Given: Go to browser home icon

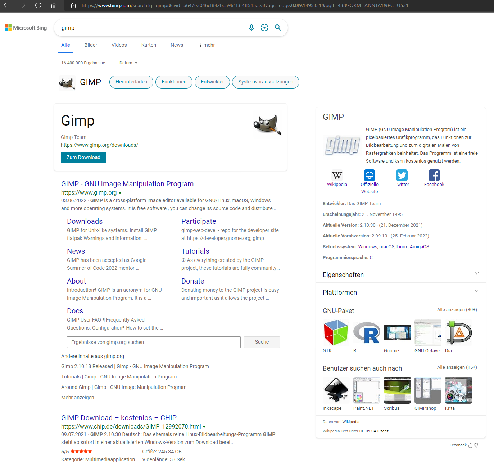Looking at the screenshot, I should pos(54,5).
